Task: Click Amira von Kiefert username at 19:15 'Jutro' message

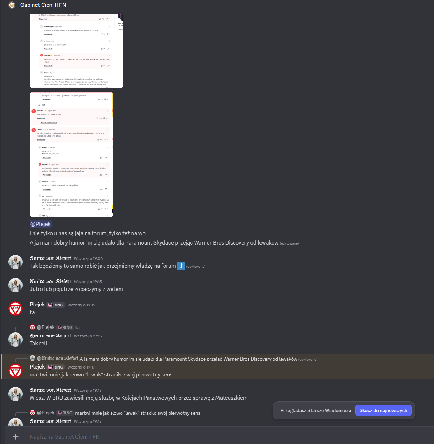Action: tap(50, 281)
